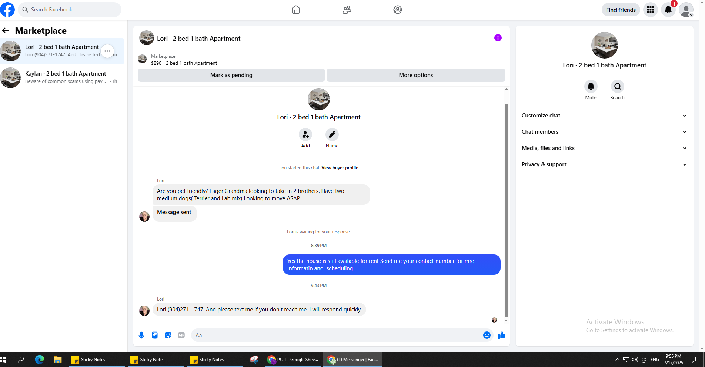The height and width of the screenshot is (367, 705).
Task: Switch to PC 1 Google Sheets taskbar window
Action: click(293, 359)
